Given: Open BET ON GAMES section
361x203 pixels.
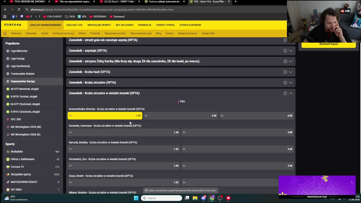Looking at the screenshot, I should coord(124,25).
